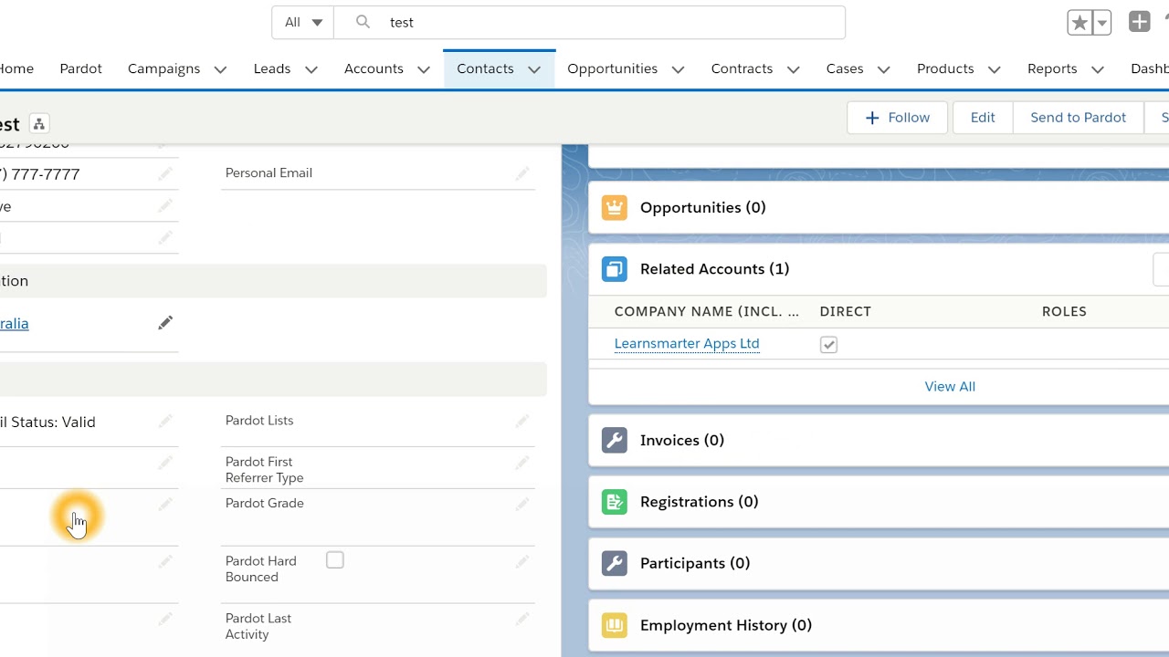This screenshot has height=657, width=1169.
Task: Click the favorites star icon
Action: [1081, 23]
